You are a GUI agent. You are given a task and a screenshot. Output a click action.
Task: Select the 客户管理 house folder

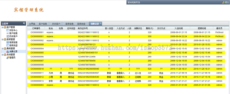5,27
